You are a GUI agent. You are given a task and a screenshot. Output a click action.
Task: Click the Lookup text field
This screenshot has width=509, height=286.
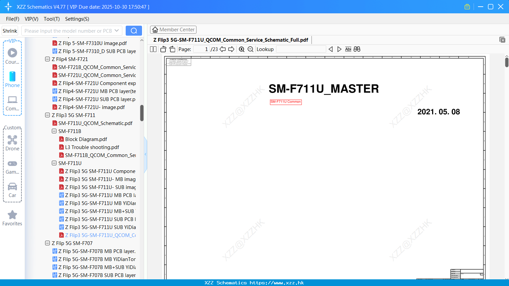(301, 49)
